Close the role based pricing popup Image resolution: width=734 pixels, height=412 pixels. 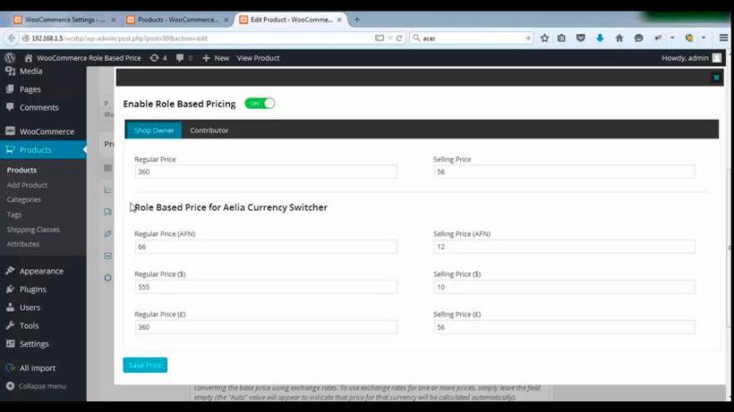click(x=716, y=77)
